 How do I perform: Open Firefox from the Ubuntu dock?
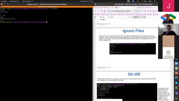click(x=176, y=73)
